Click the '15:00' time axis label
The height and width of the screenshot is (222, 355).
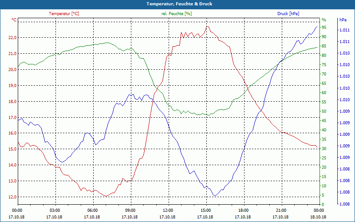click(205, 210)
